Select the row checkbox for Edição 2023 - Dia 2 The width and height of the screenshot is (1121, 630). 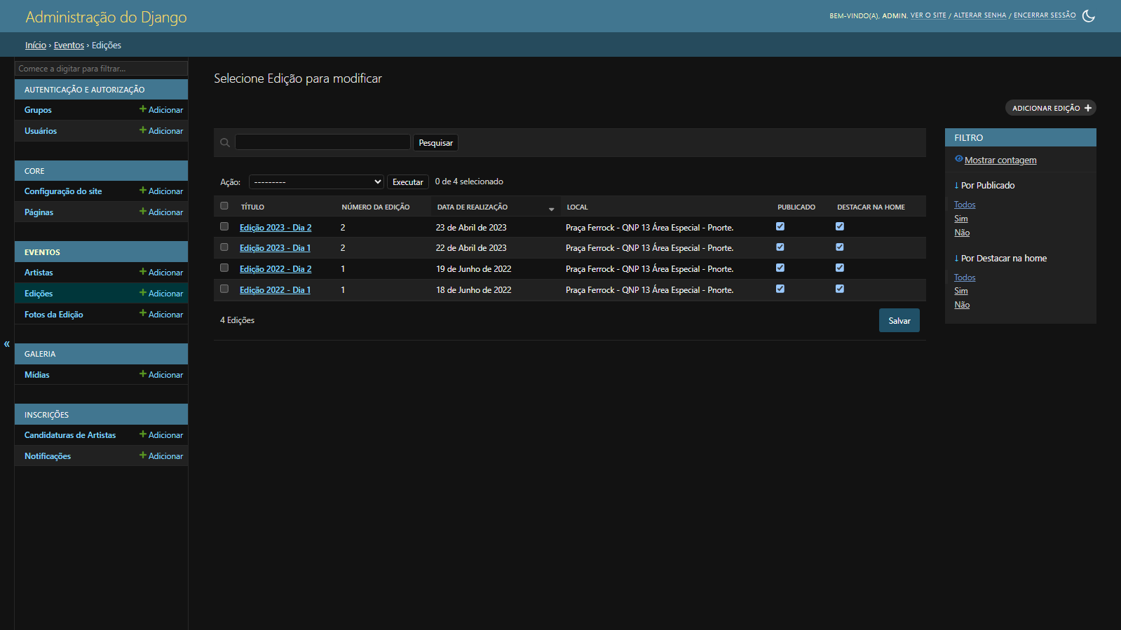click(224, 226)
